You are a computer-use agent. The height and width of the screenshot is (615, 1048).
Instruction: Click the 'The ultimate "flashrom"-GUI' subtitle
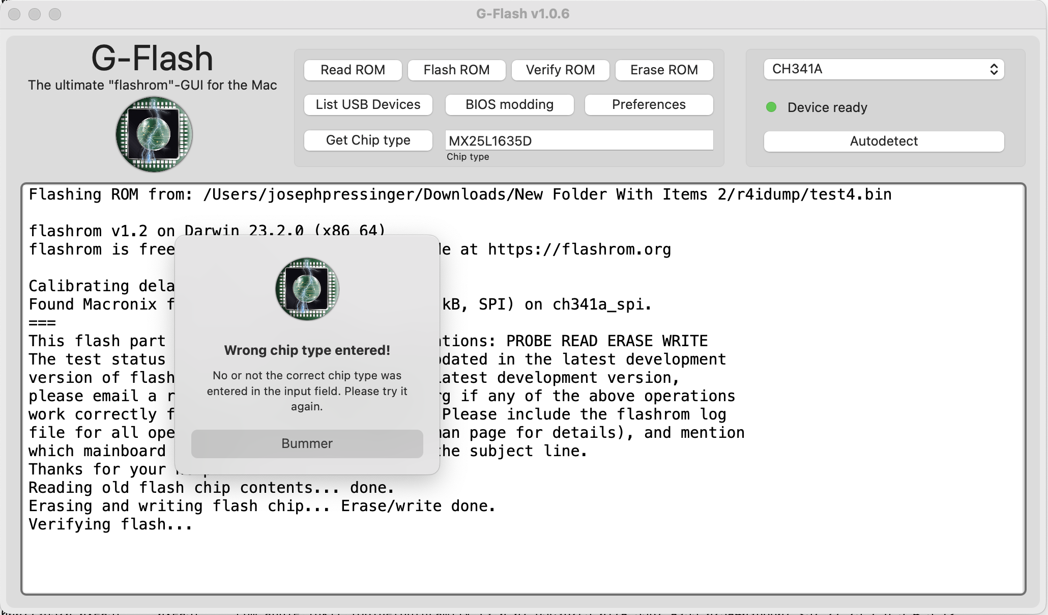152,85
